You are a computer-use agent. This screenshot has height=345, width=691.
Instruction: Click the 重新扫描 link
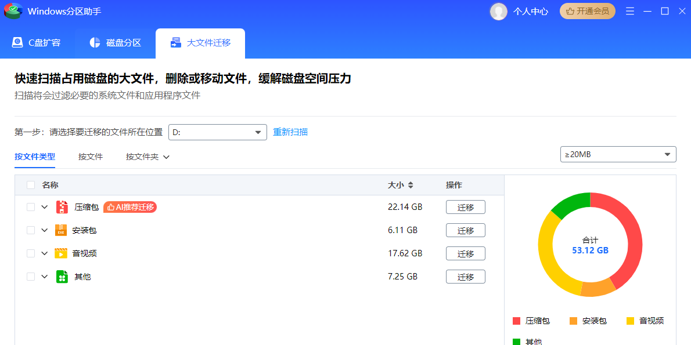[x=290, y=132]
